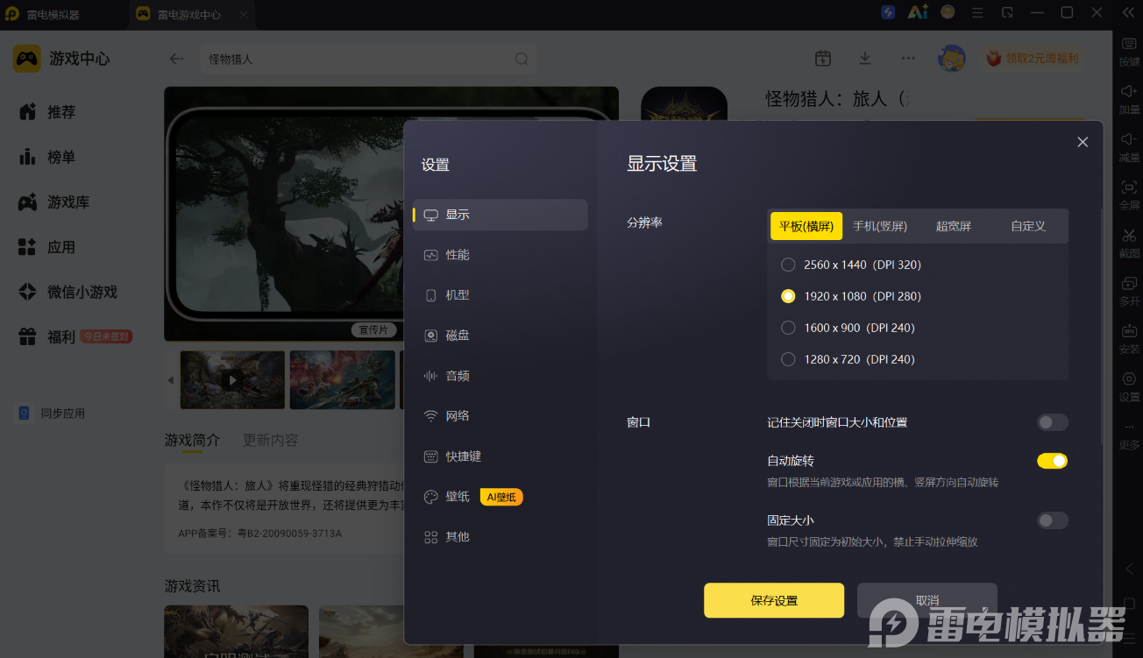Open 性能 settings category
Viewport: 1143px width, 658px height.
[x=501, y=255]
